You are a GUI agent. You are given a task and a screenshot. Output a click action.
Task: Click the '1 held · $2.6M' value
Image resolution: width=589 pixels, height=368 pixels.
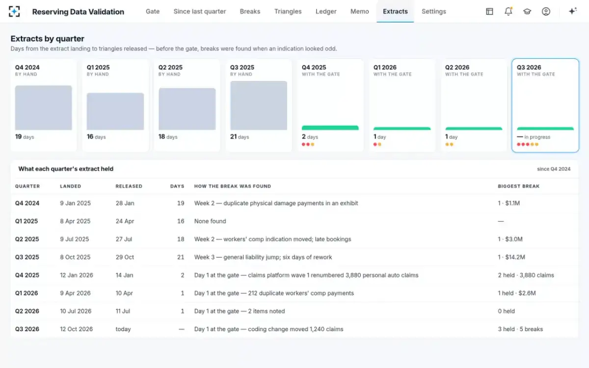coord(517,293)
